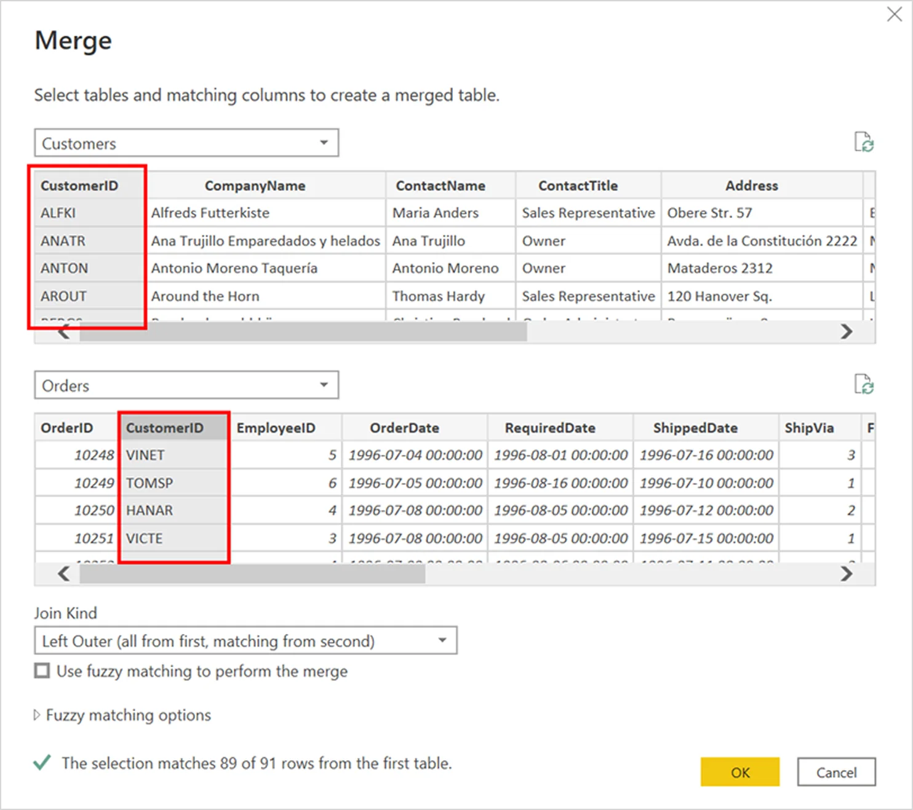913x810 pixels.
Task: Click cell Obere Str. 57
Action: click(x=762, y=213)
